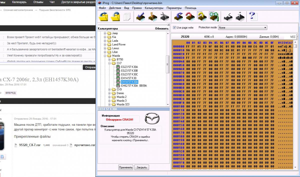
Task: Click Обновить in calculators panel header
Action: click(x=162, y=28)
